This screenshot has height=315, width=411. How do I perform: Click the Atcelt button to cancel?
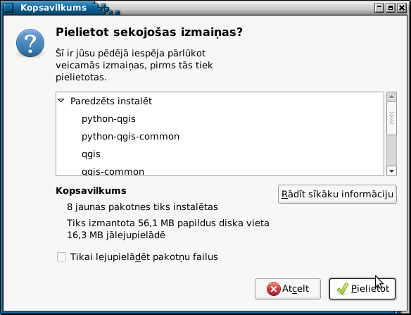click(288, 289)
